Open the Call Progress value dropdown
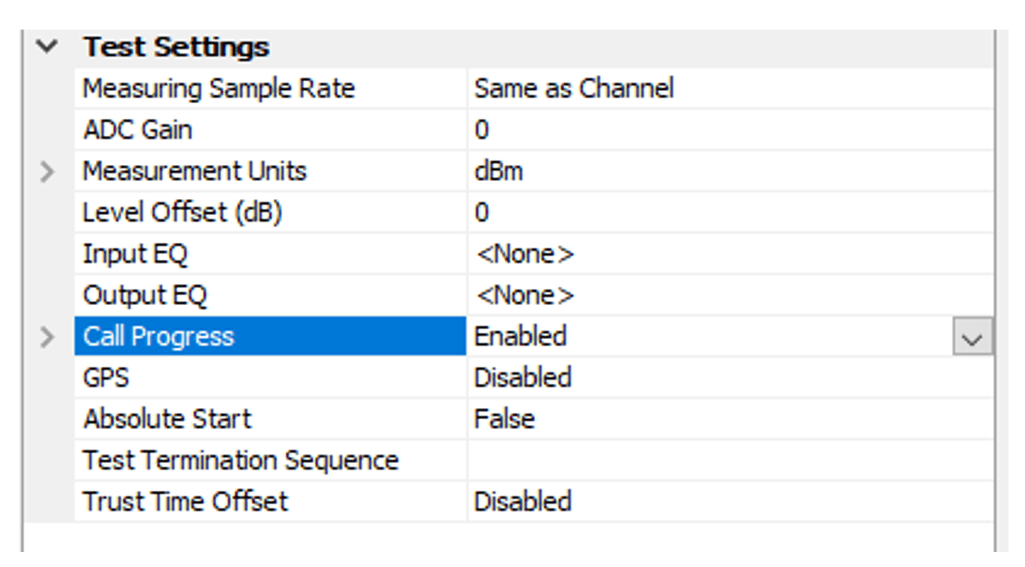Screen dimensions: 1025x567 point(972,337)
